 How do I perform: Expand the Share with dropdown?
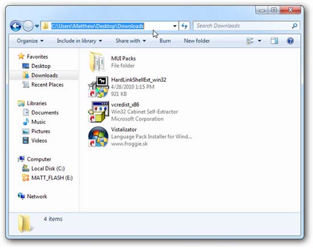(131, 41)
